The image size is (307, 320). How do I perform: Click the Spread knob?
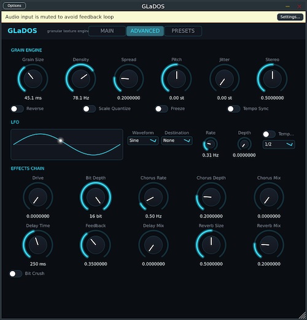coord(128,78)
